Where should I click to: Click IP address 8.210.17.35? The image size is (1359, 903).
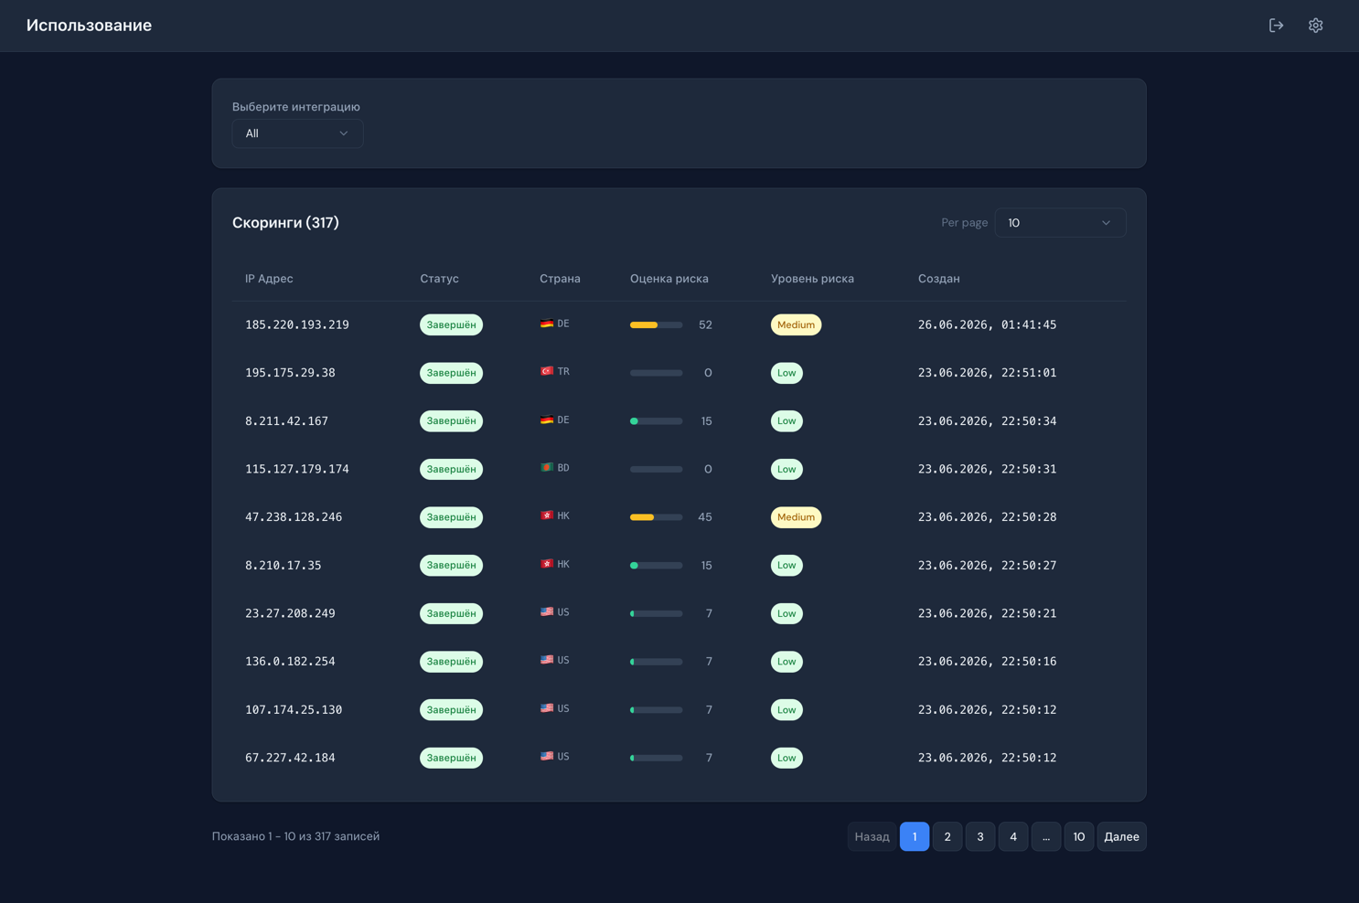(284, 566)
